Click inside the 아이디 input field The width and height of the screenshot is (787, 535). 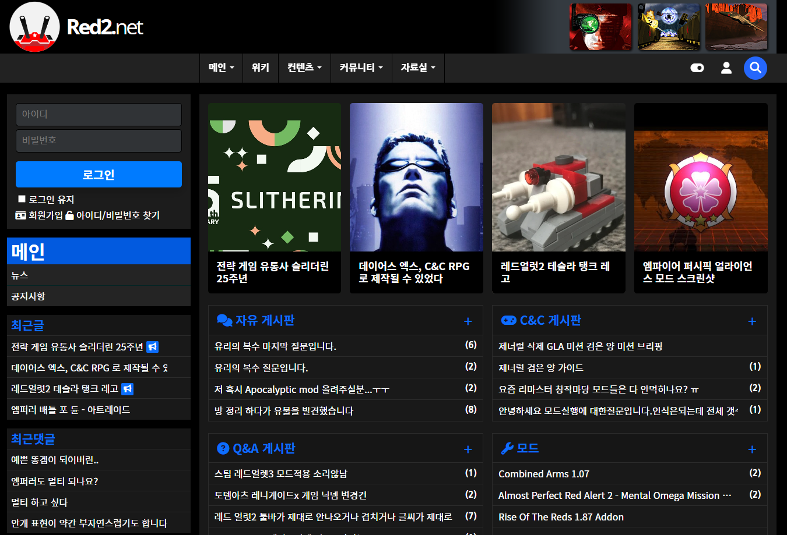99,115
